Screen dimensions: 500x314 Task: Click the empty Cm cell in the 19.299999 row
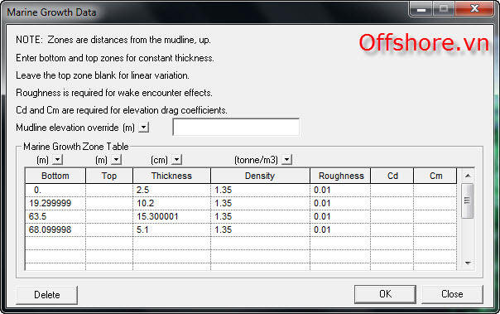click(435, 203)
